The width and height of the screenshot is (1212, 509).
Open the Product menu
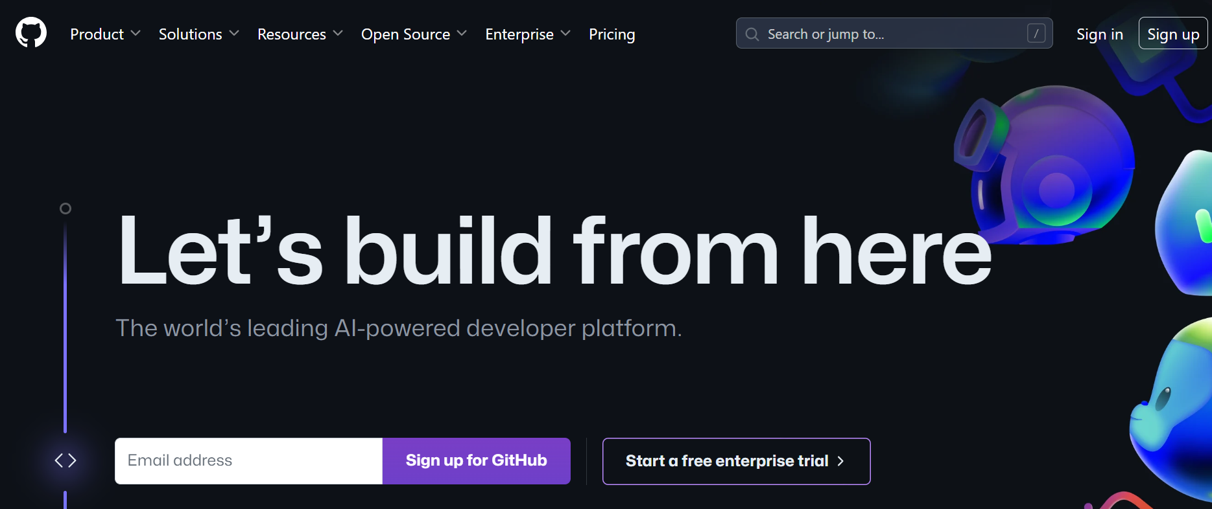click(x=105, y=34)
